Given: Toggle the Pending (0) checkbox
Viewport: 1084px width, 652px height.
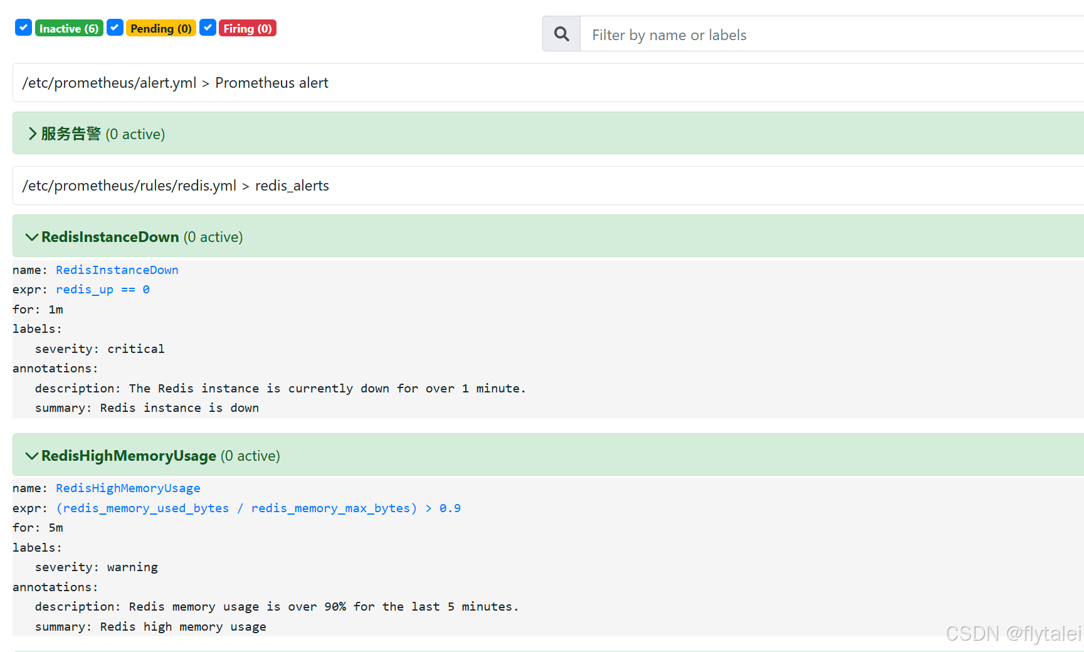Looking at the screenshot, I should (115, 28).
